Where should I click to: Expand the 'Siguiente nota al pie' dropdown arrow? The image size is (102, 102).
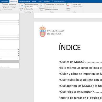(x=17, y=7)
